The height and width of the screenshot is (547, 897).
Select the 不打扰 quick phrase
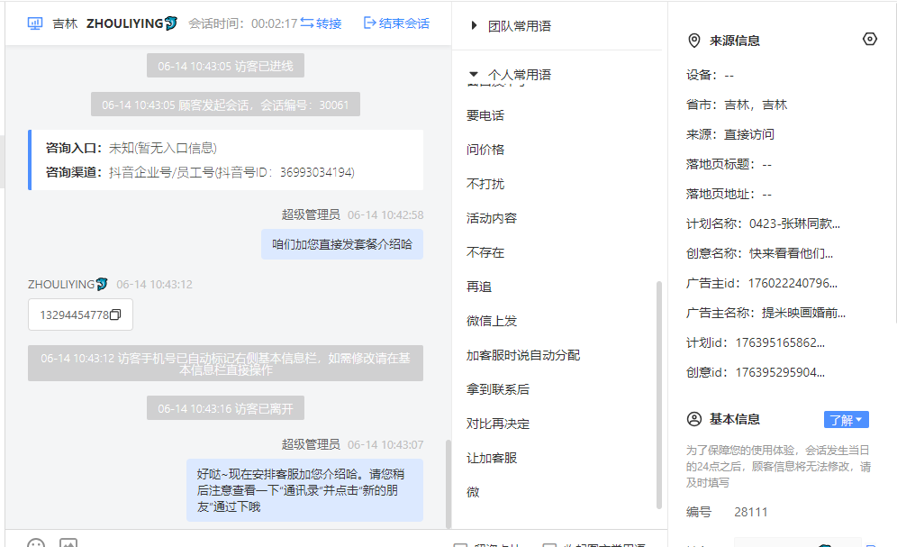click(x=485, y=184)
